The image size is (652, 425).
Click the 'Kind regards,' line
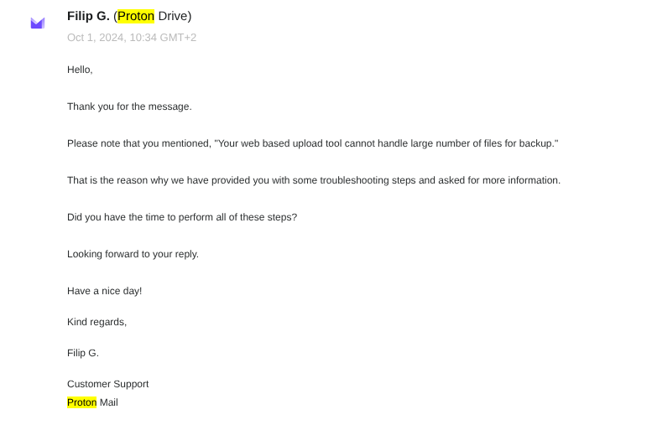(96, 322)
